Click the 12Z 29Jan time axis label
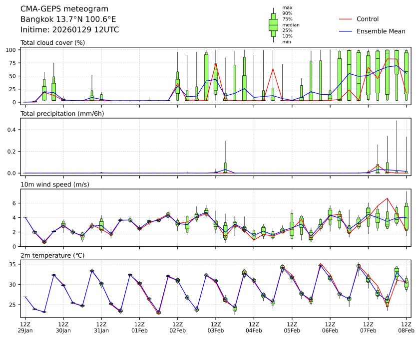This screenshot has height=339, width=420. 25,327
